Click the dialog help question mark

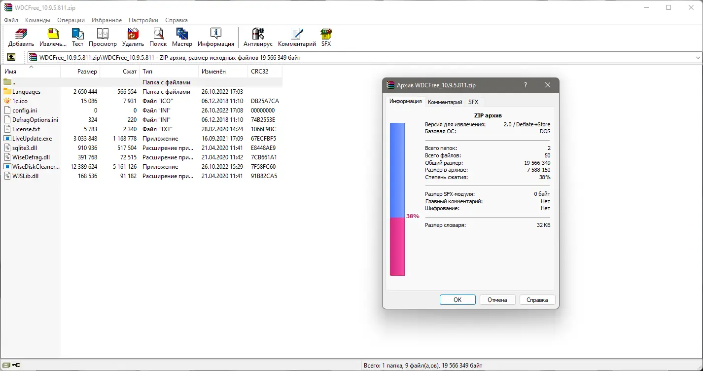tap(526, 85)
